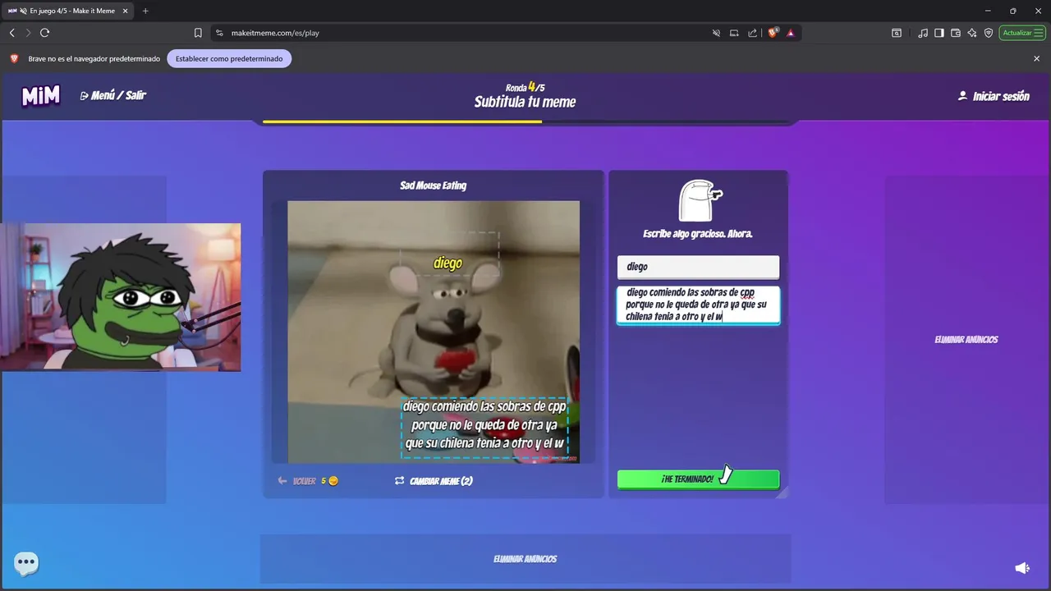Image resolution: width=1051 pixels, height=591 pixels.
Task: Open Leo AI sparkle icon
Action: point(972,33)
